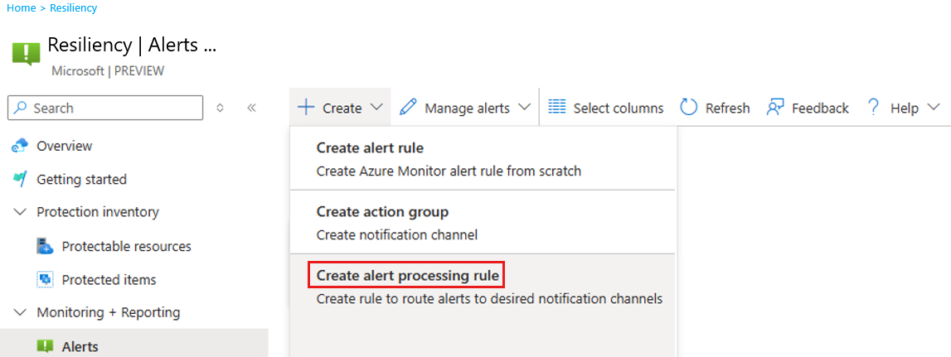Click the Resiliency shield icon in header
Screen dimensions: 951x357
26,54
